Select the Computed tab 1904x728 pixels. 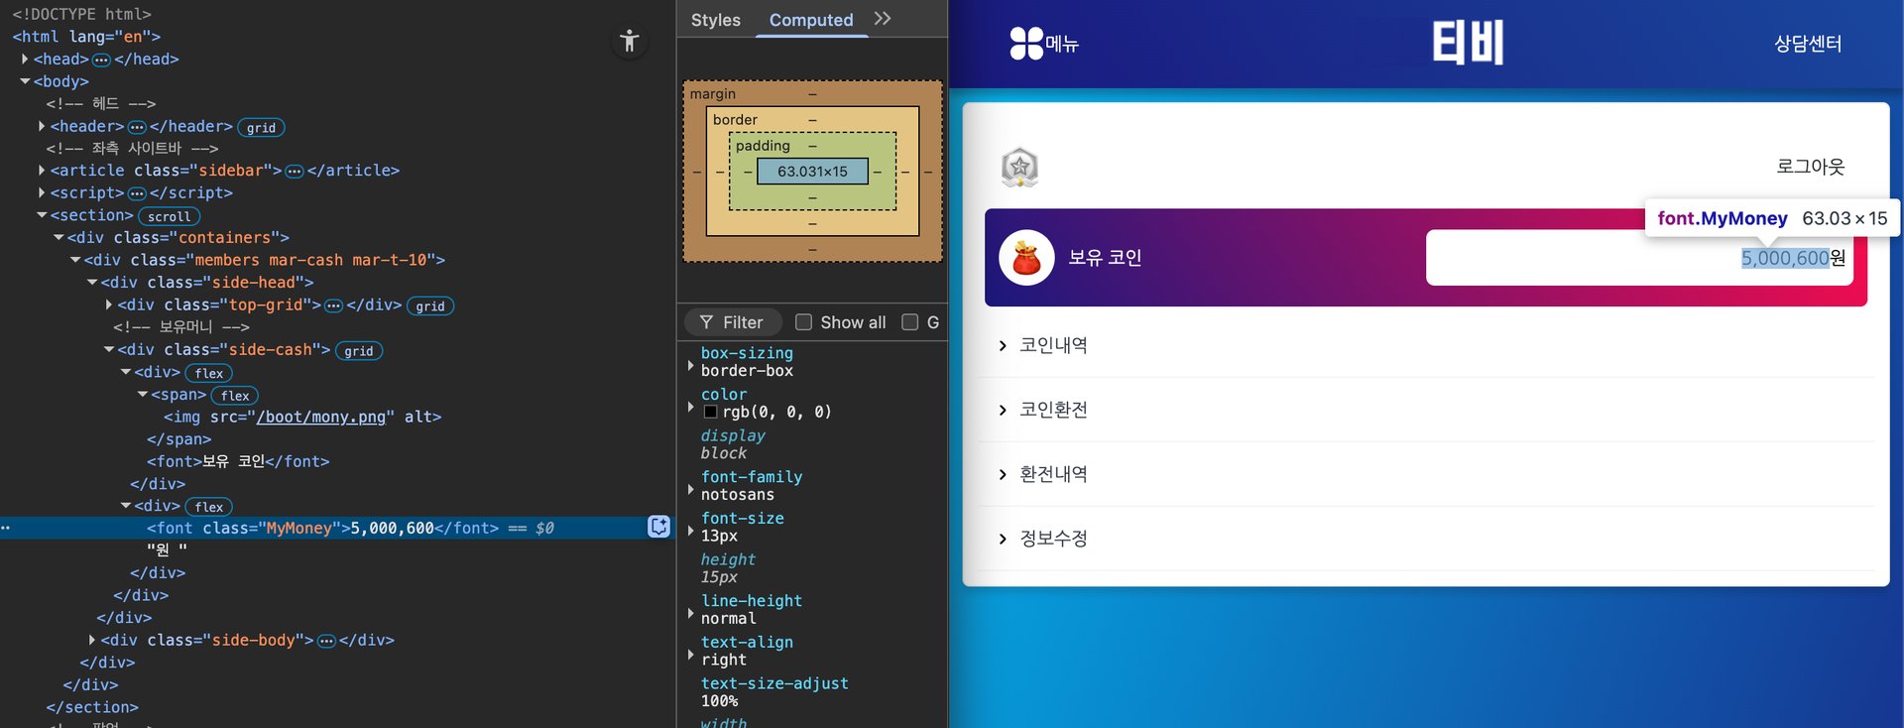point(811,20)
